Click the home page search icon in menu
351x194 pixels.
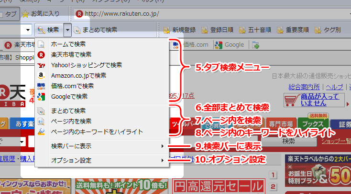(x=41, y=44)
